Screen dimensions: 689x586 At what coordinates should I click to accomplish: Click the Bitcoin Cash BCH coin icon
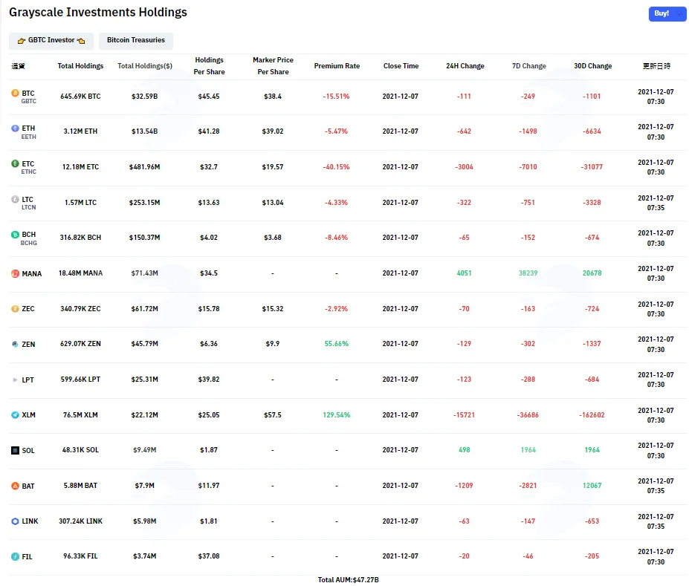15,235
